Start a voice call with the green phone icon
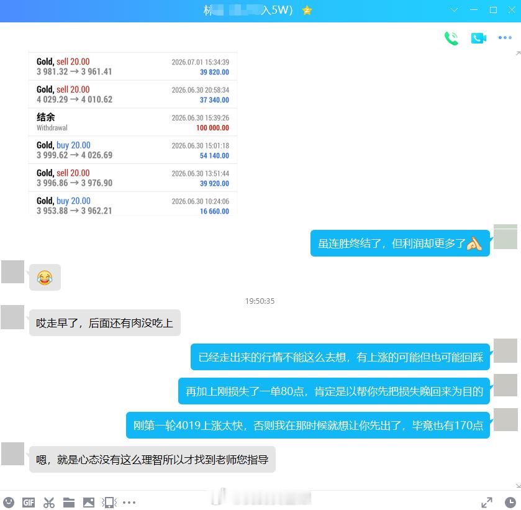 click(x=451, y=39)
